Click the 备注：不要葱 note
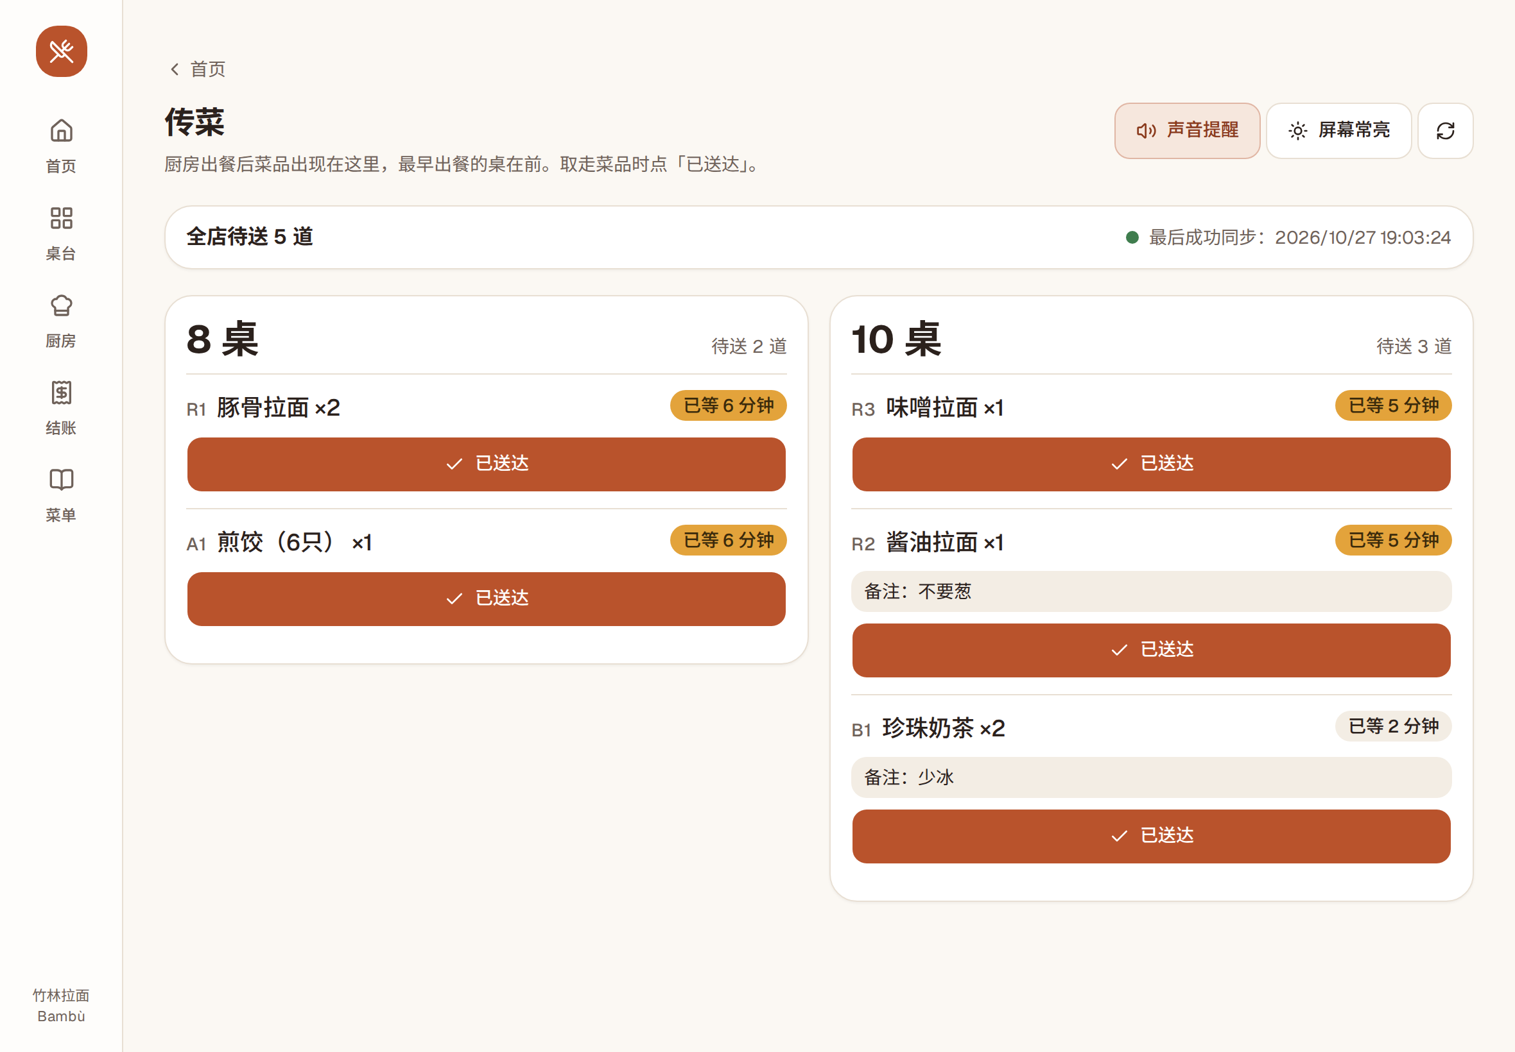The image size is (1515, 1052). (x=1151, y=591)
